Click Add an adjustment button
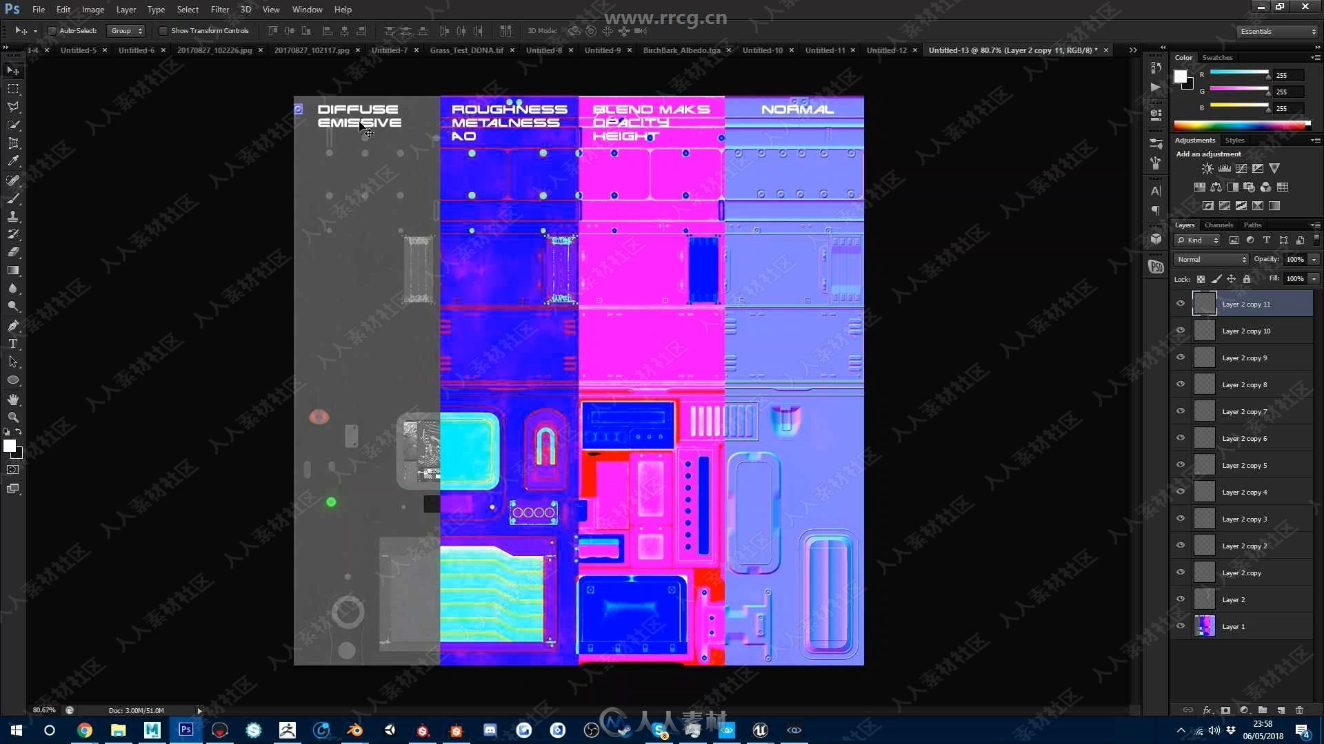The image size is (1324, 744). pyautogui.click(x=1207, y=153)
